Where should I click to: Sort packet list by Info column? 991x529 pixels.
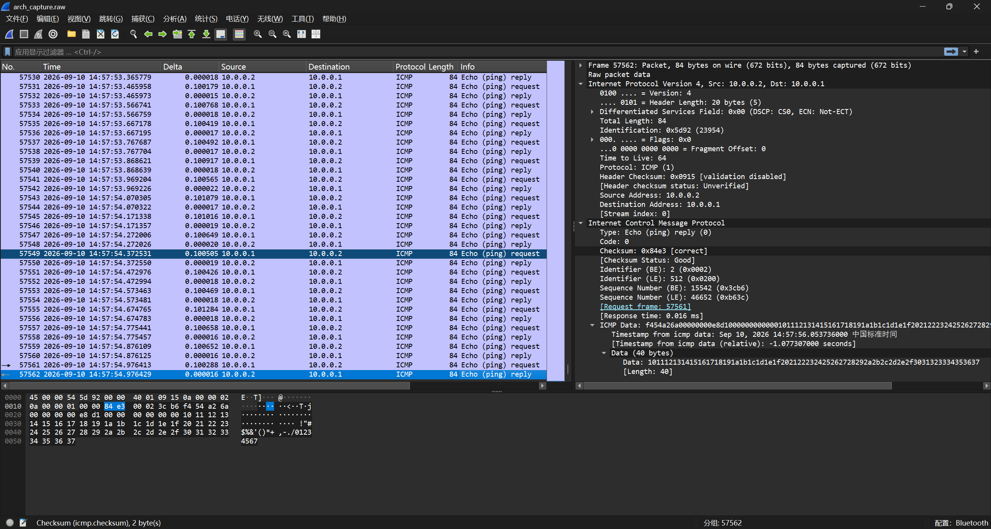(502, 67)
